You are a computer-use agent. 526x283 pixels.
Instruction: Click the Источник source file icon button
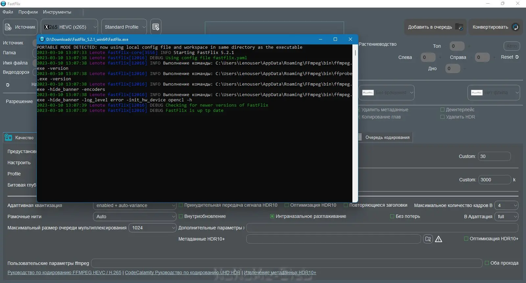(x=9, y=27)
